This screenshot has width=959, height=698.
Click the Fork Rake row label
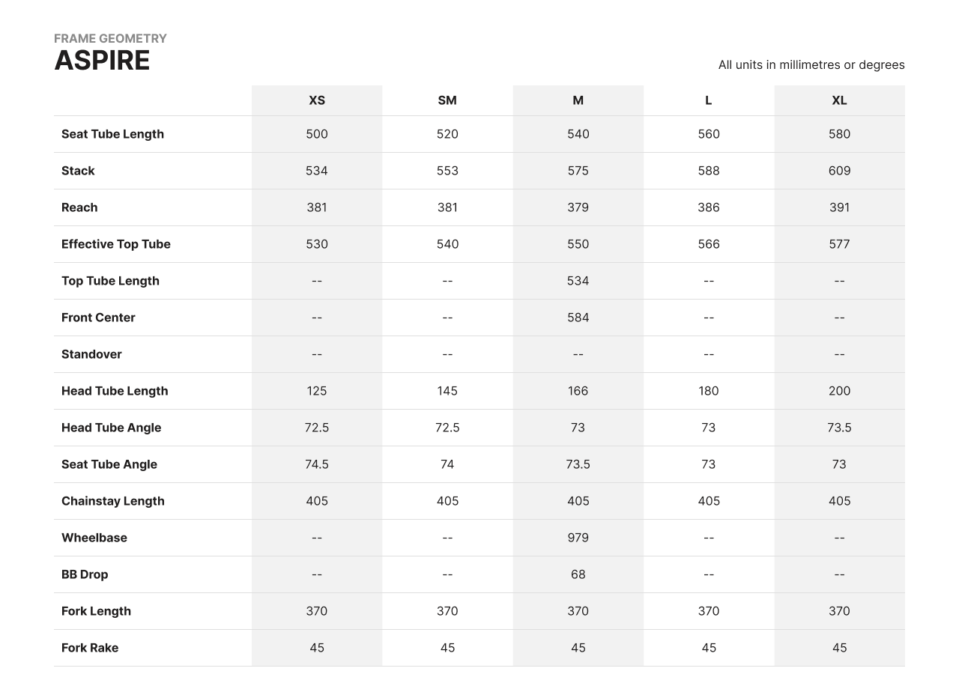click(x=90, y=648)
